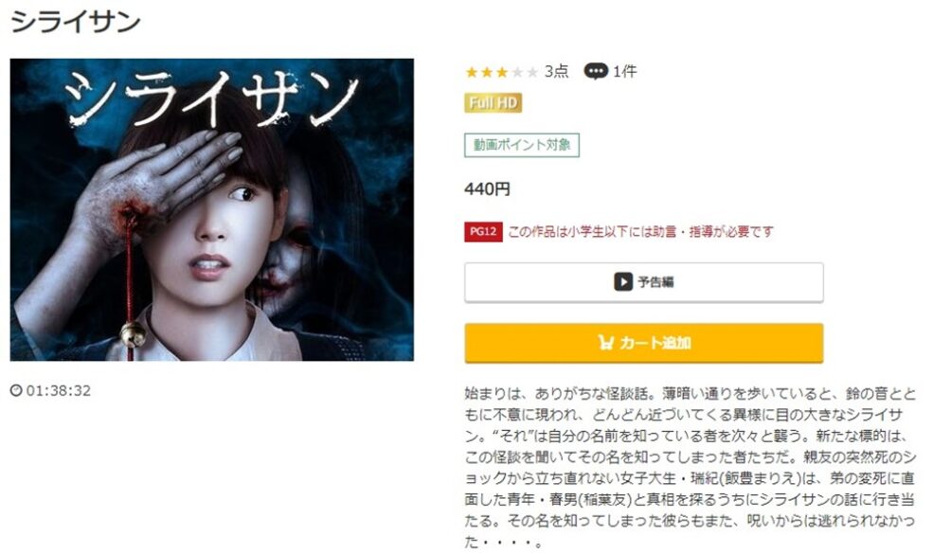Click the PG12 rating badge
The height and width of the screenshot is (554, 933).
(x=483, y=231)
